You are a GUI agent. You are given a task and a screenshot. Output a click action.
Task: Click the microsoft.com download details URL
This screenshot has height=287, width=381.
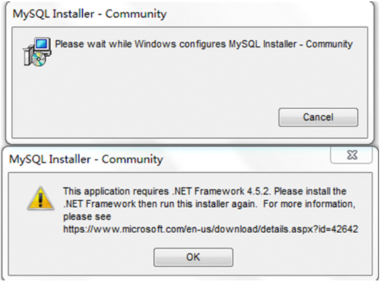pyautogui.click(x=211, y=229)
